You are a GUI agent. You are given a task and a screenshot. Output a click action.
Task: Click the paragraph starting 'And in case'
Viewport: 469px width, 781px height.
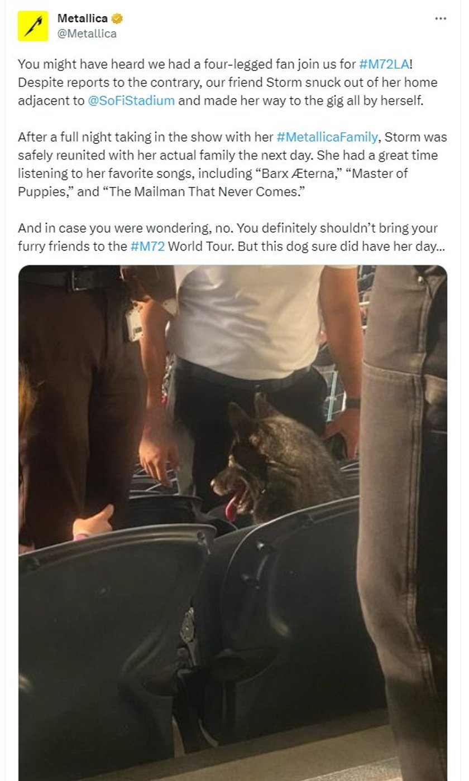click(x=232, y=237)
